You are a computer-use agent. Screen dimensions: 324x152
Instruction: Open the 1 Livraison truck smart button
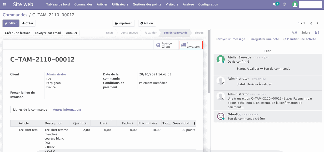pyautogui.click(x=191, y=45)
